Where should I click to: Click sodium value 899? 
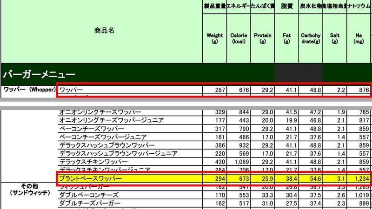(x=364, y=203)
